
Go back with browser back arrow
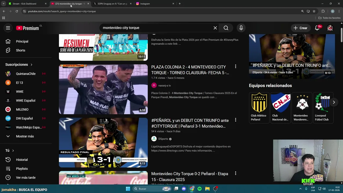click(x=4, y=11)
